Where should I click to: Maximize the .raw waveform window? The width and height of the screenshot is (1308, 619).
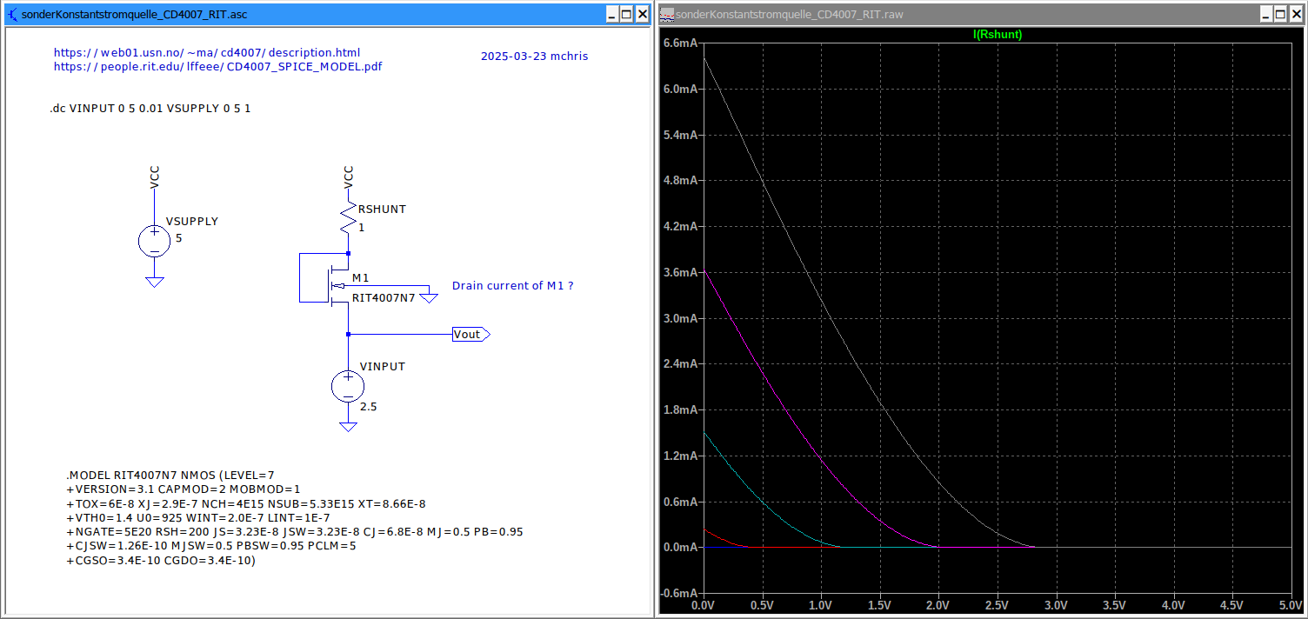click(1281, 14)
